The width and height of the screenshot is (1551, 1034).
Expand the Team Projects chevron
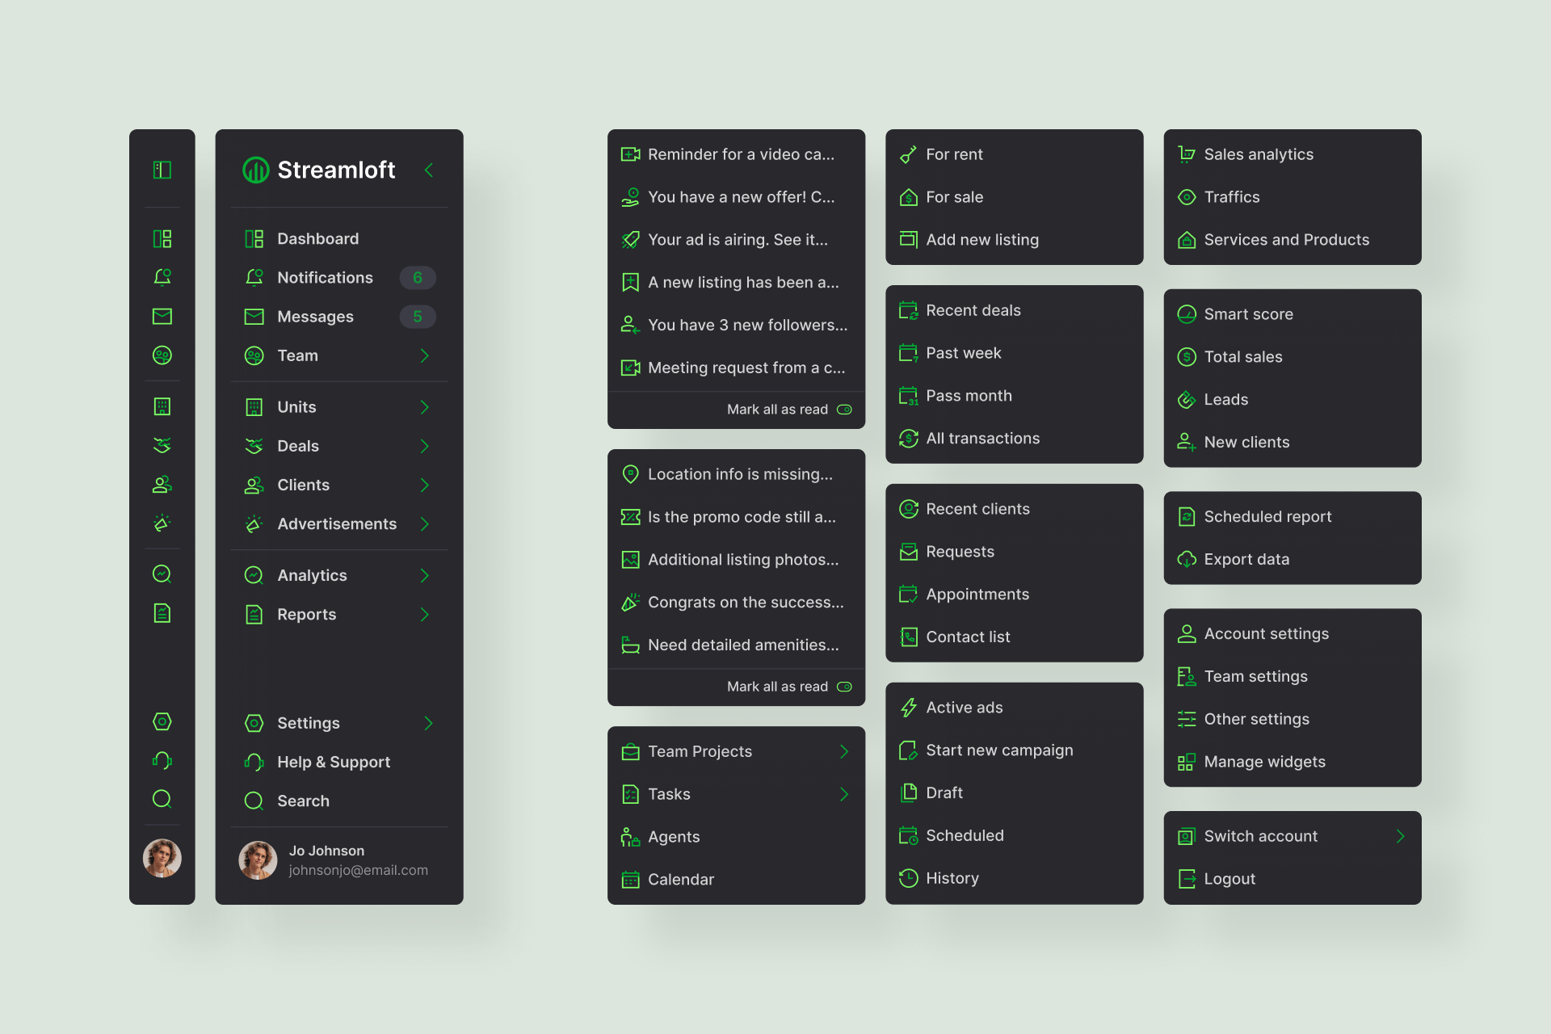[843, 751]
